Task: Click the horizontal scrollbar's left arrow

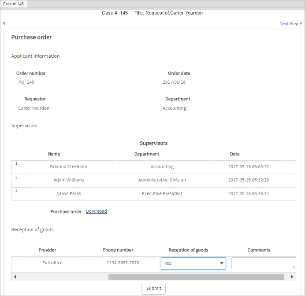Action: click(15, 277)
